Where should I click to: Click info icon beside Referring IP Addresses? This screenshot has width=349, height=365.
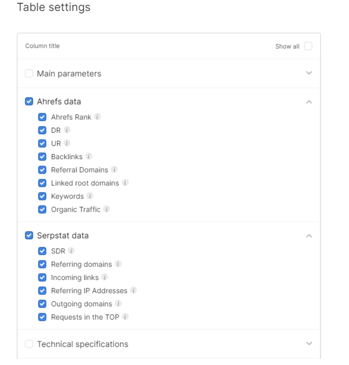(134, 290)
